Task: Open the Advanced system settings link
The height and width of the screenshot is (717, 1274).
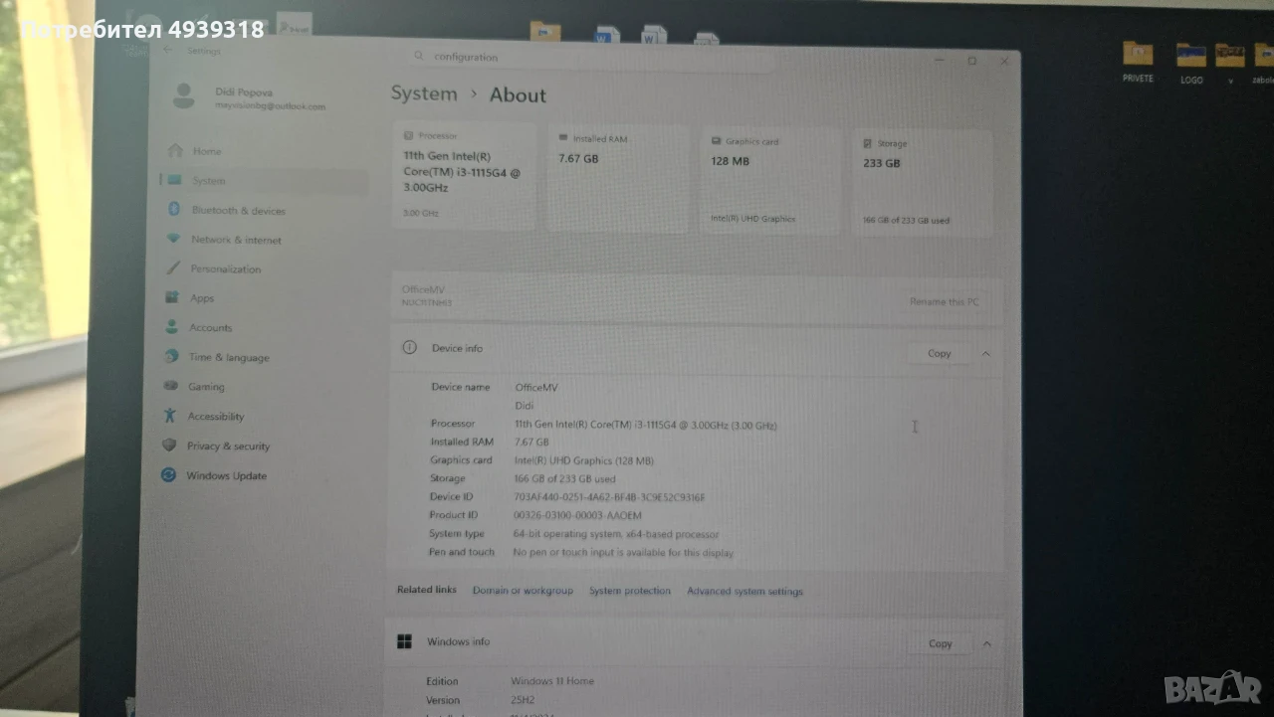Action: [x=744, y=592]
